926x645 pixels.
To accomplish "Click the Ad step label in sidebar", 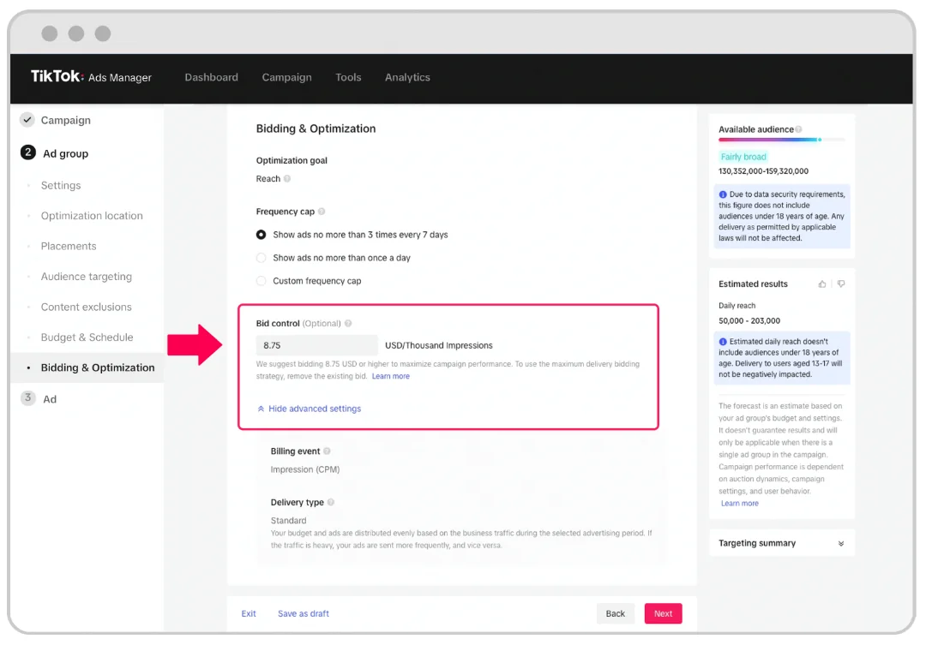I will [x=50, y=399].
